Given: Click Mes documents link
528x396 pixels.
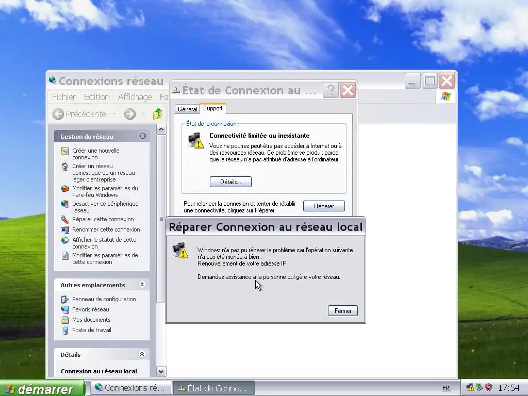Looking at the screenshot, I should click(x=91, y=320).
